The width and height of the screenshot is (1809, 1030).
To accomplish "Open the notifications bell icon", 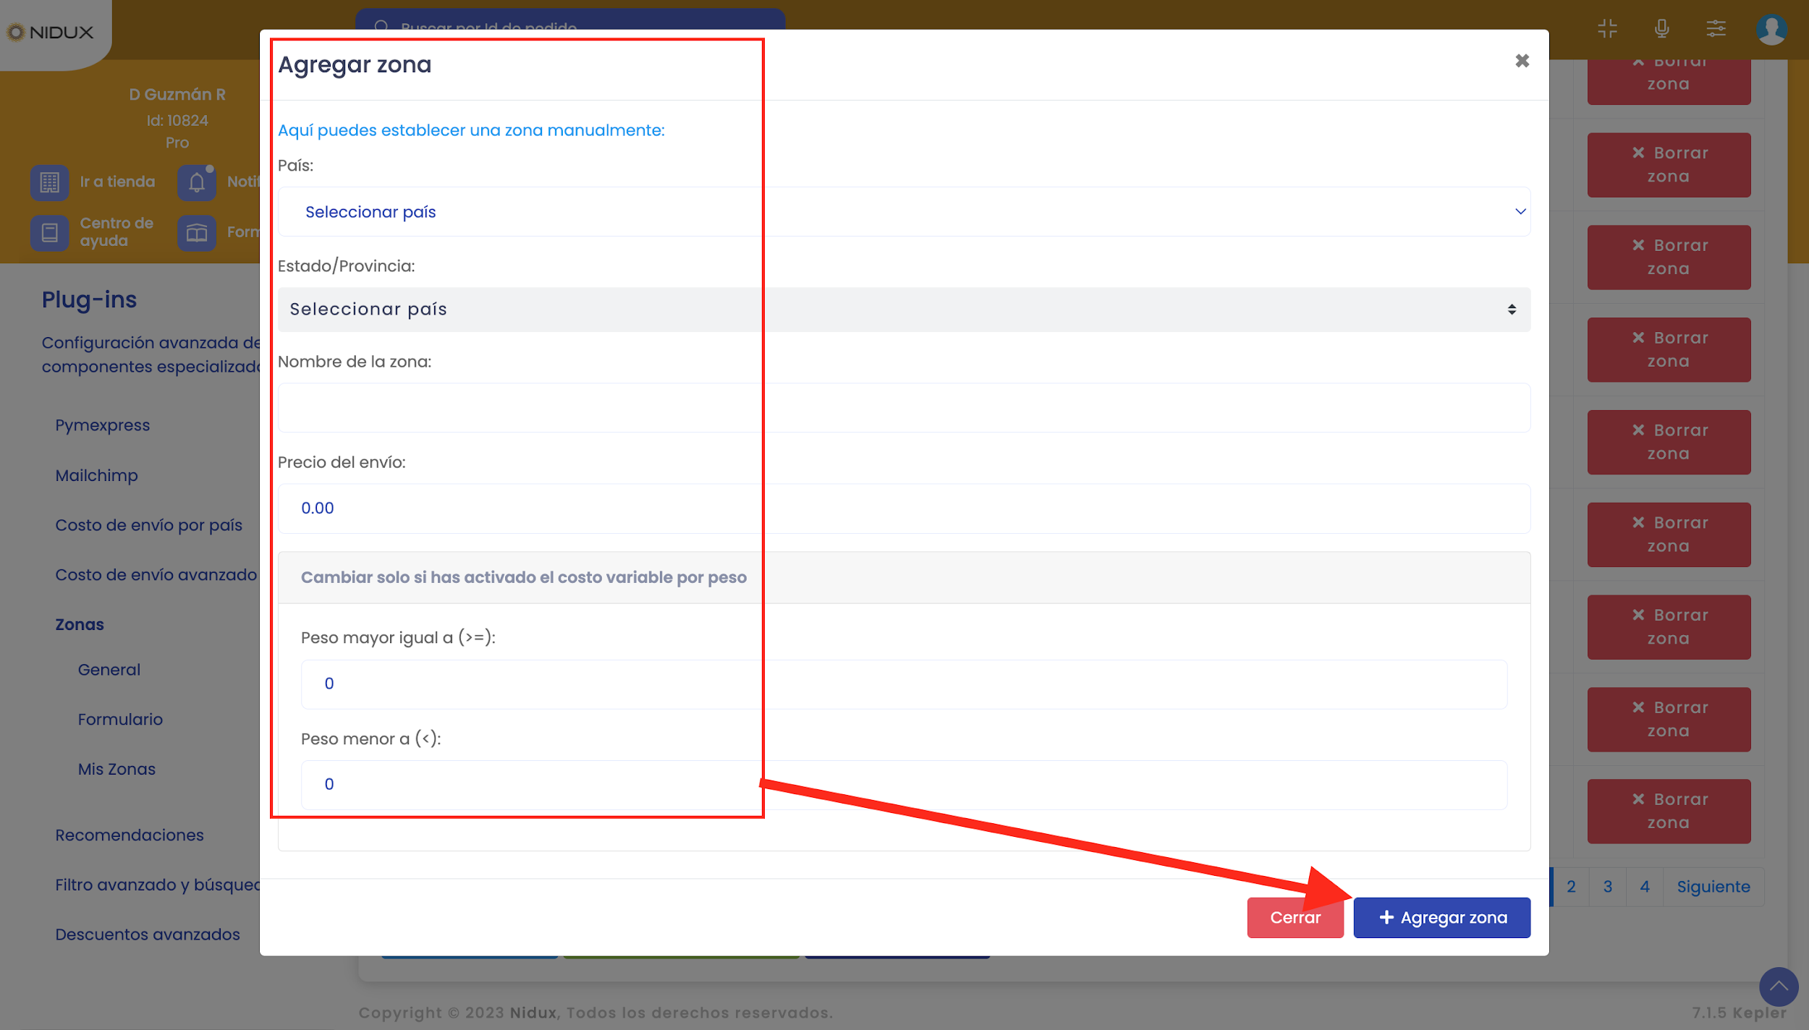I will [x=197, y=182].
